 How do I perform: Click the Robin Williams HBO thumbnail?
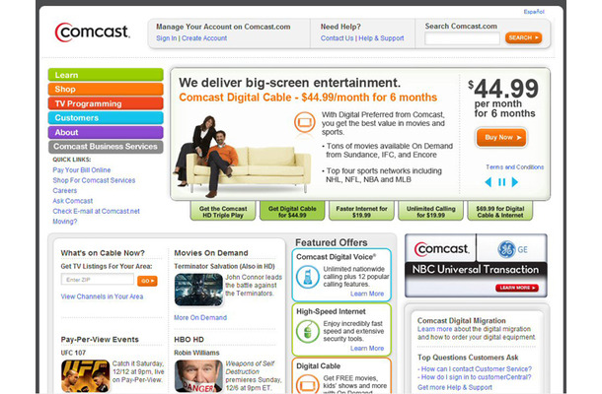[x=198, y=376]
